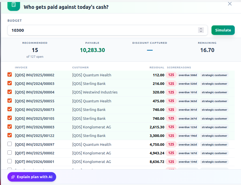This screenshot has width=241, height=185.
Task: Click the Invoice column header
Action: pyautogui.click(x=21, y=67)
